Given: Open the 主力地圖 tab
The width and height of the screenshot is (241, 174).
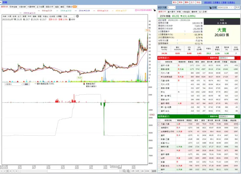Looking at the screenshot, I should point(40,7).
